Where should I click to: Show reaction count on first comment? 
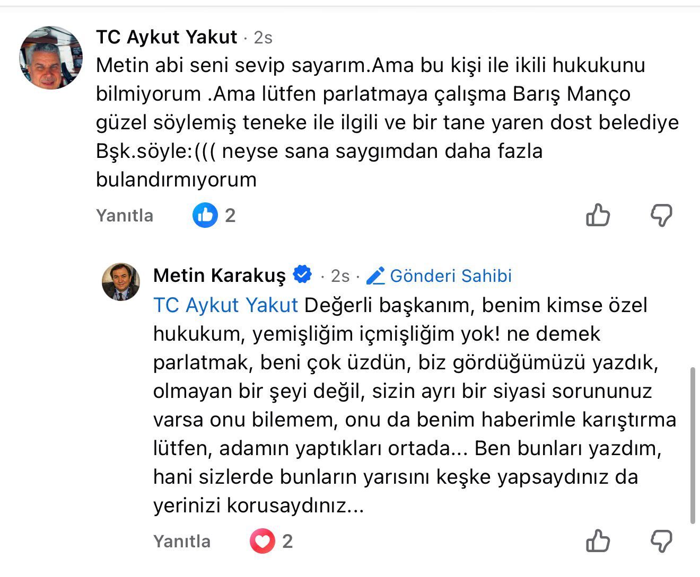[230, 215]
